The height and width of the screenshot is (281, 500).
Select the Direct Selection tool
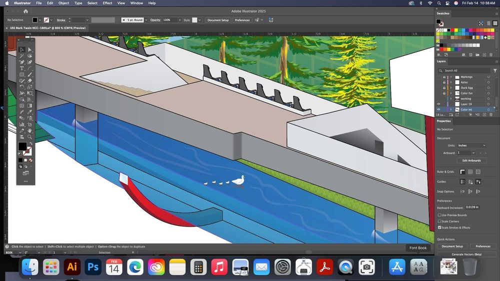(30, 50)
